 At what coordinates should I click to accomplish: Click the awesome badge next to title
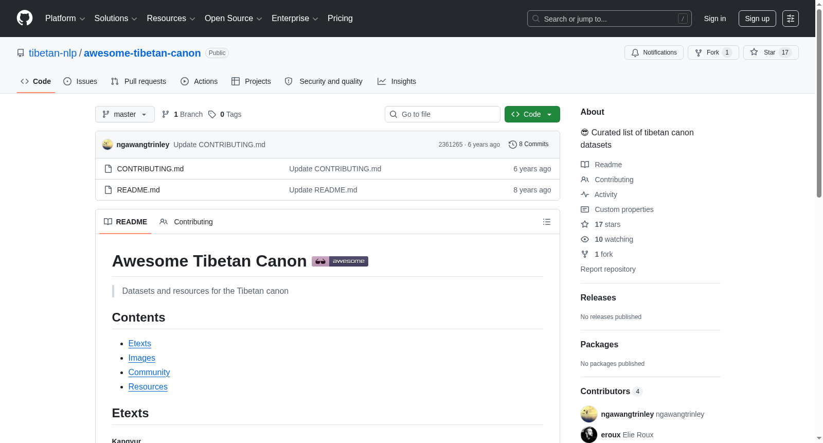(x=340, y=261)
